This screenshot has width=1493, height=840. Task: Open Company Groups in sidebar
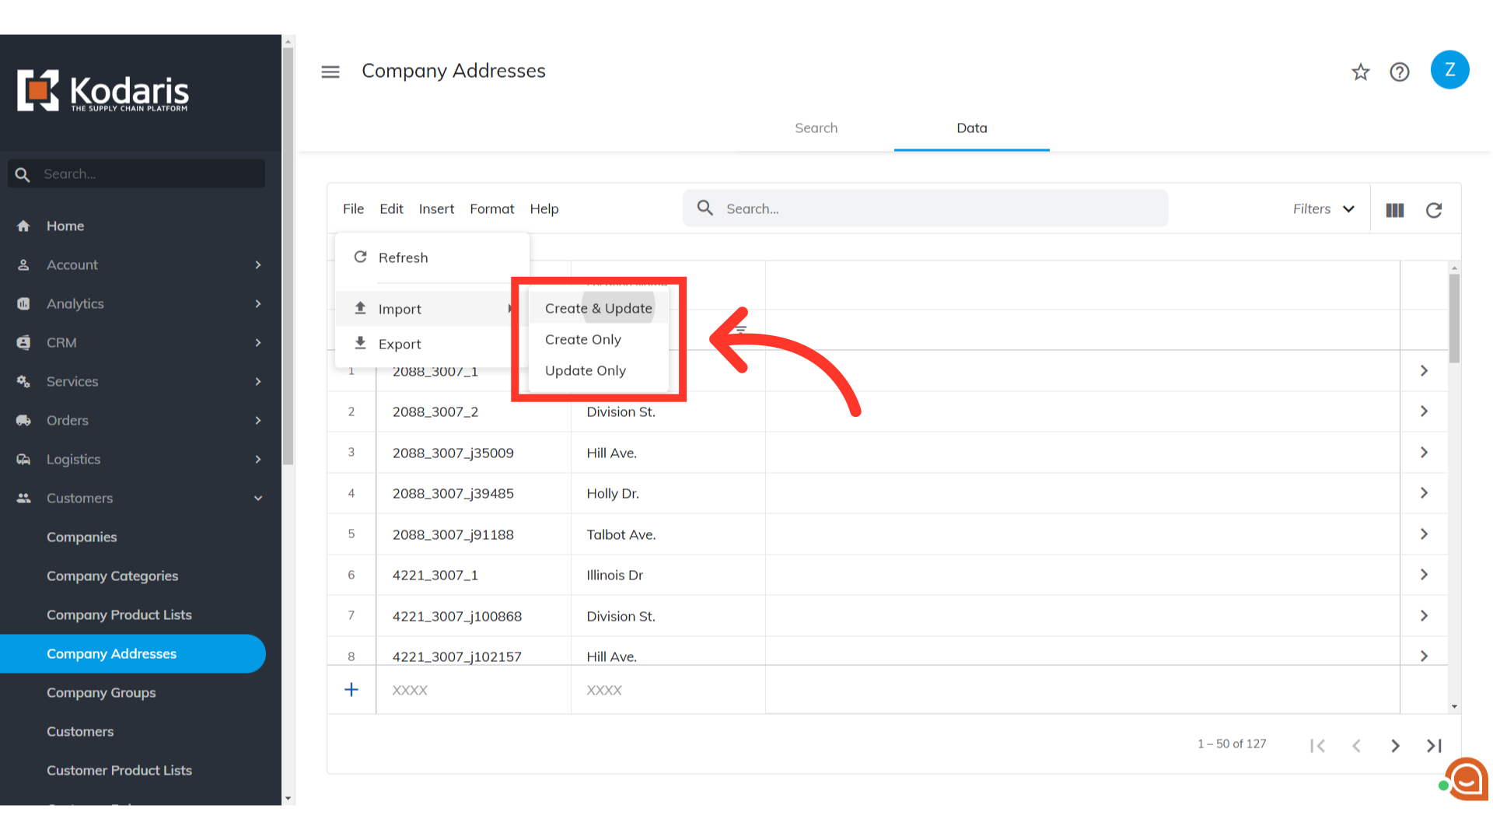tap(101, 693)
